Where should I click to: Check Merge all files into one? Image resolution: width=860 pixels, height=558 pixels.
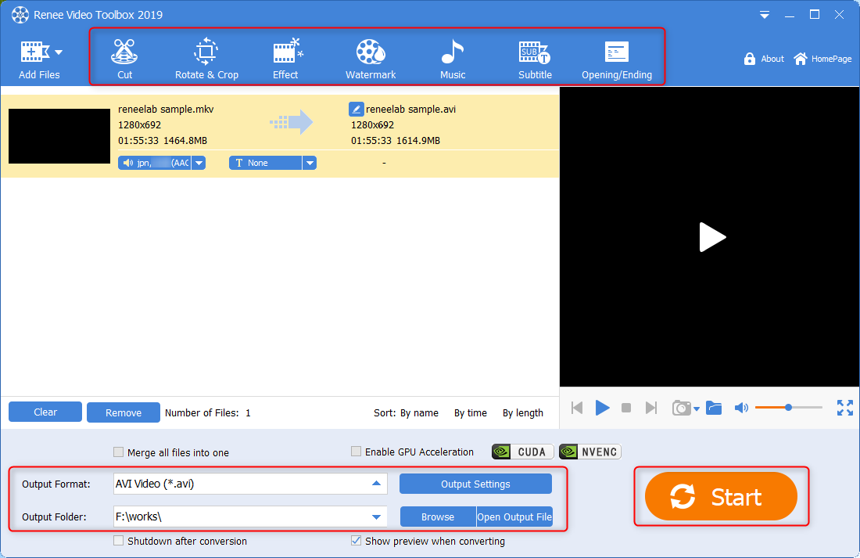118,452
